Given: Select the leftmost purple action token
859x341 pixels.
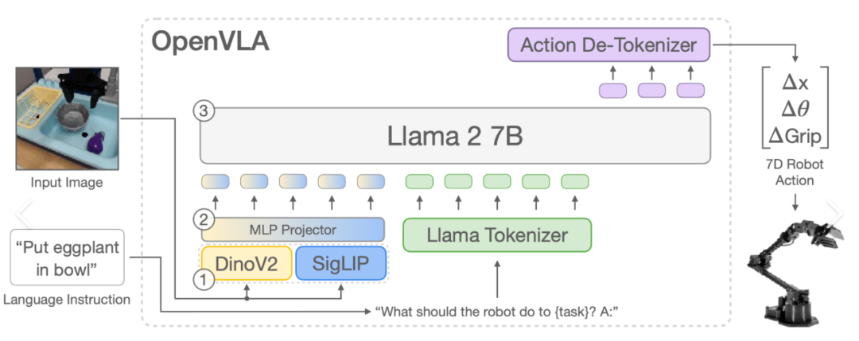Looking at the screenshot, I should [612, 91].
